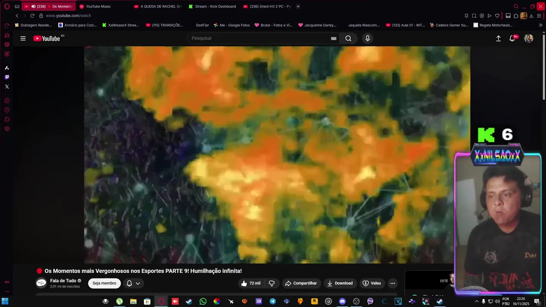Open Me - Google Fotos bookmark
Image resolution: width=546 pixels, height=307 pixels.
coord(232,25)
